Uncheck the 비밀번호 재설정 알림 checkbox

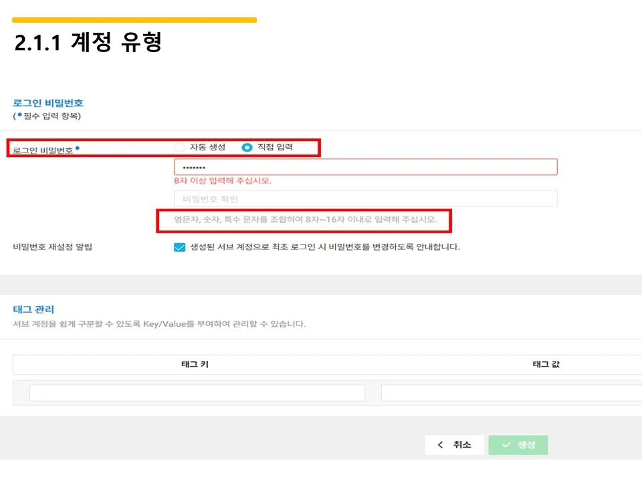tap(179, 247)
